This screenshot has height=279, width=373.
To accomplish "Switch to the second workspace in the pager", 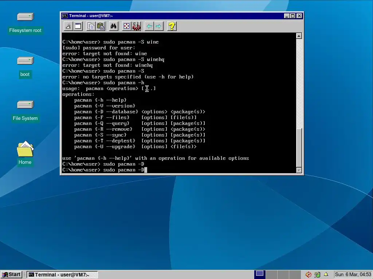I will [271, 275].
